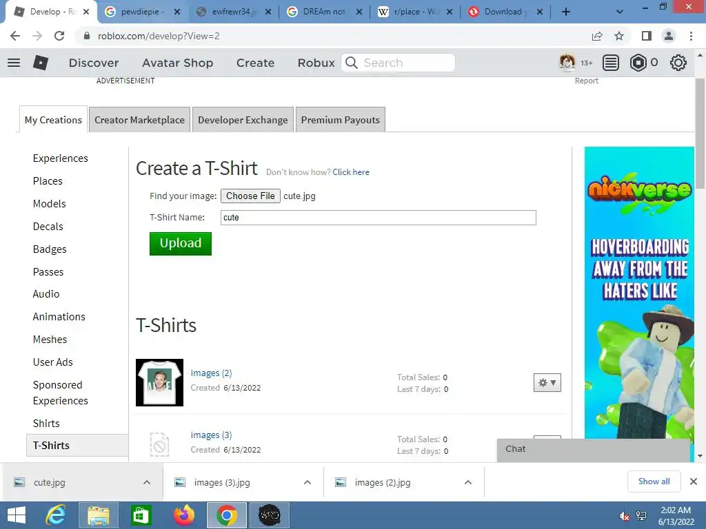Screen dimensions: 706x529
Task: Click the T-Shirt Name input field
Action: point(379,218)
